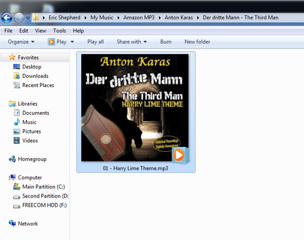Select Homegroup label in the navigation pane
This screenshot has width=304, height=240.
point(32,159)
